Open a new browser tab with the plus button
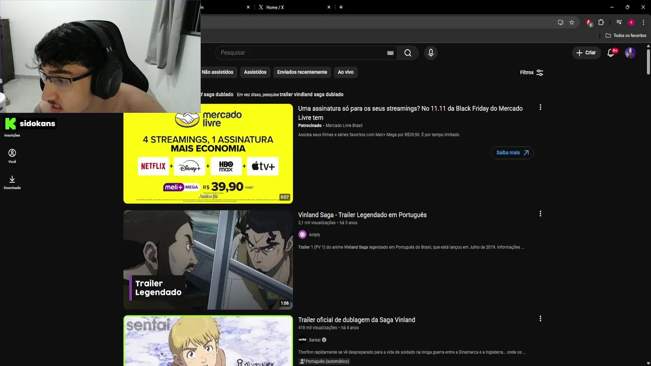This screenshot has width=651, height=366. coord(341,7)
